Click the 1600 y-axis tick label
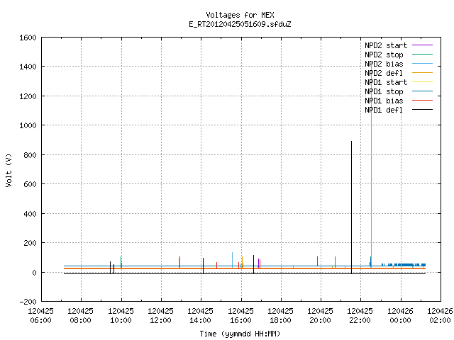Screen dimensions: 454x340 (28, 38)
